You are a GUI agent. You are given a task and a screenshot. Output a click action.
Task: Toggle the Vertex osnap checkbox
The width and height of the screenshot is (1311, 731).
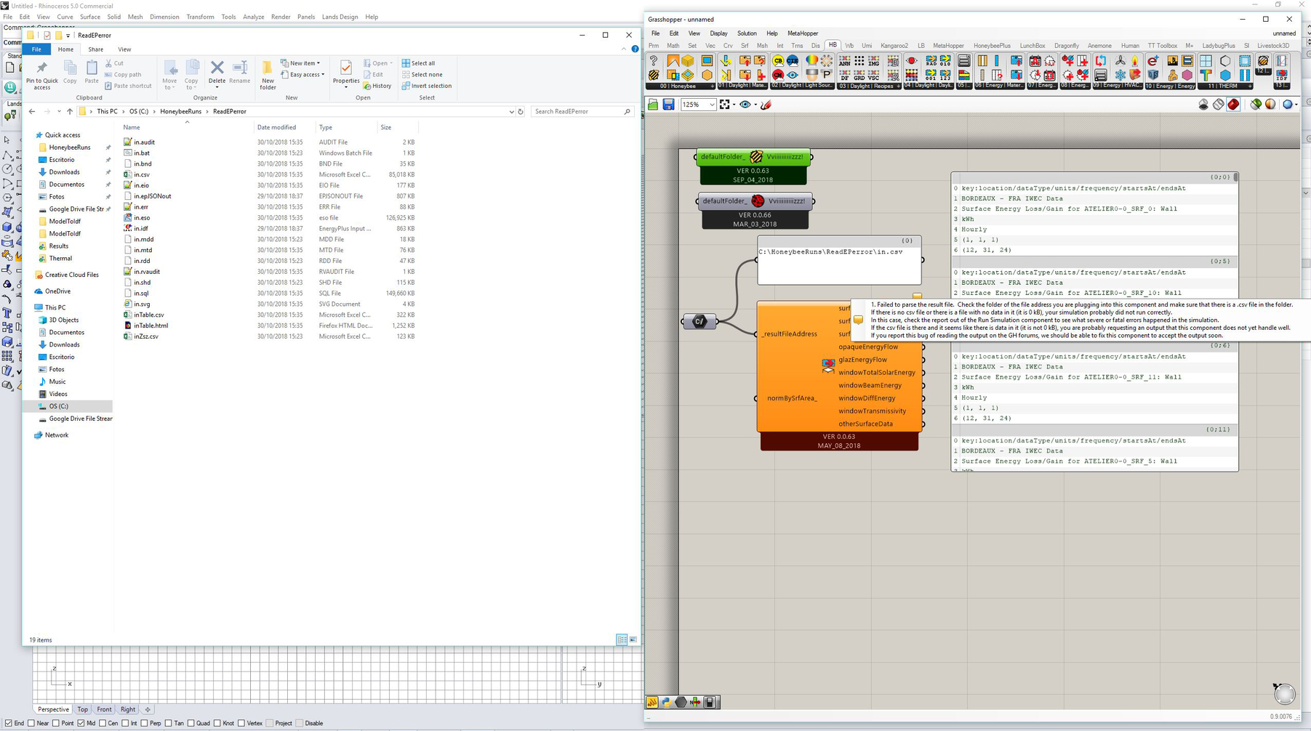pyautogui.click(x=241, y=723)
